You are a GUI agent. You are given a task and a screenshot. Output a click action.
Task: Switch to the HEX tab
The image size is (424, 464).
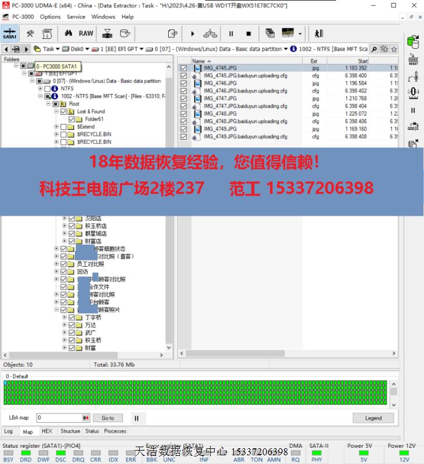pyautogui.click(x=47, y=432)
